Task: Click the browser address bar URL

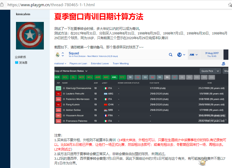Action: coord(51,5)
